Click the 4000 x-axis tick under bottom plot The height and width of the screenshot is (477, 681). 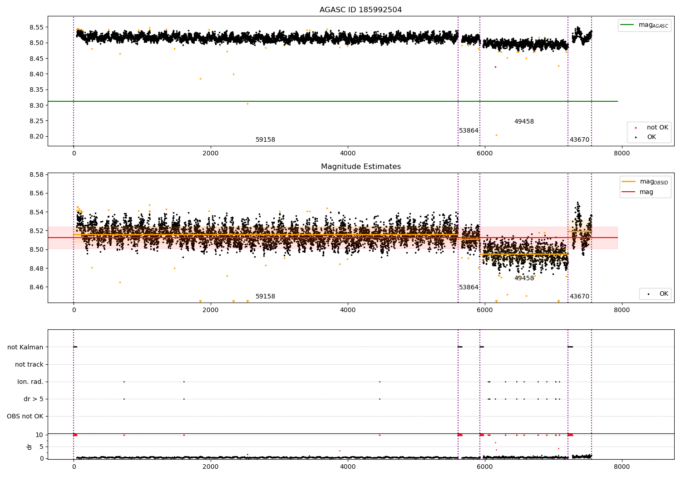coord(348,467)
